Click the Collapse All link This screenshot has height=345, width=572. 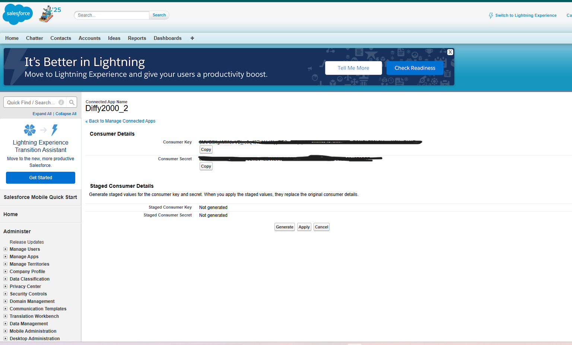[x=66, y=114]
